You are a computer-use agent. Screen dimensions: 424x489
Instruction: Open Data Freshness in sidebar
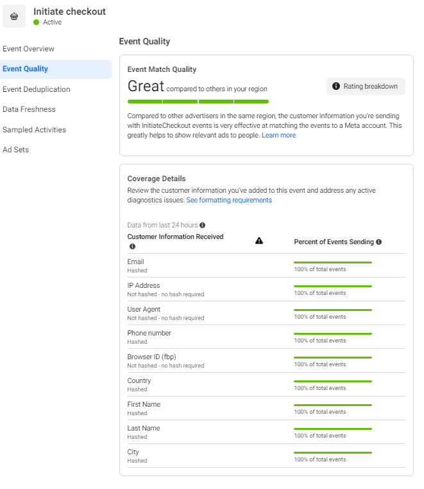(29, 109)
